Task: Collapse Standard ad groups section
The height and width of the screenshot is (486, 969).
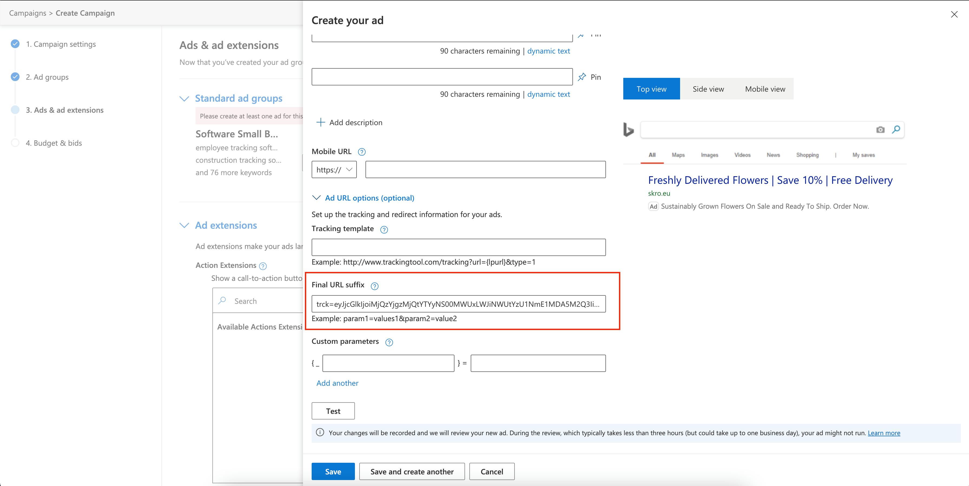Action: pos(184,98)
